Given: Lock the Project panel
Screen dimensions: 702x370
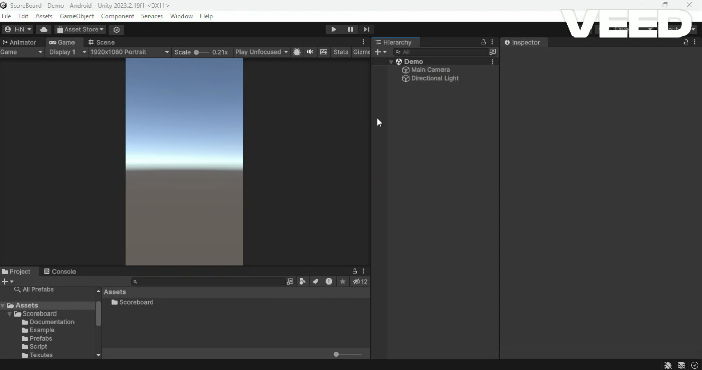Looking at the screenshot, I should tap(354, 271).
